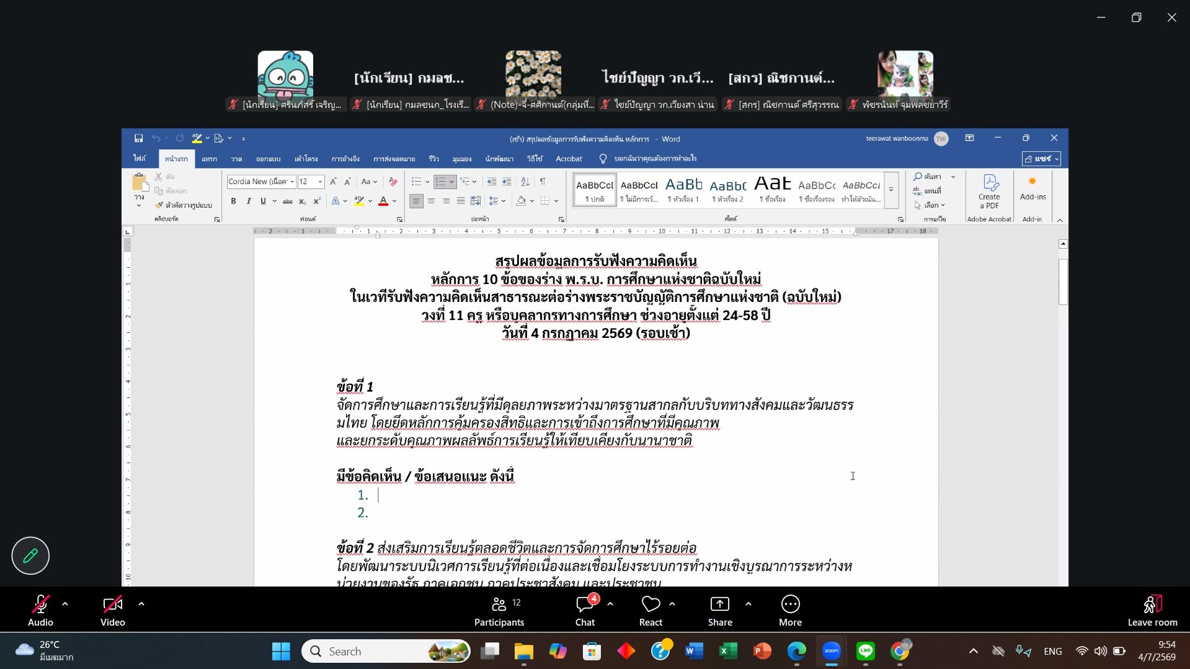Image resolution: width=1190 pixels, height=669 pixels.
Task: Open the borders dropdown arrow
Action: click(556, 201)
